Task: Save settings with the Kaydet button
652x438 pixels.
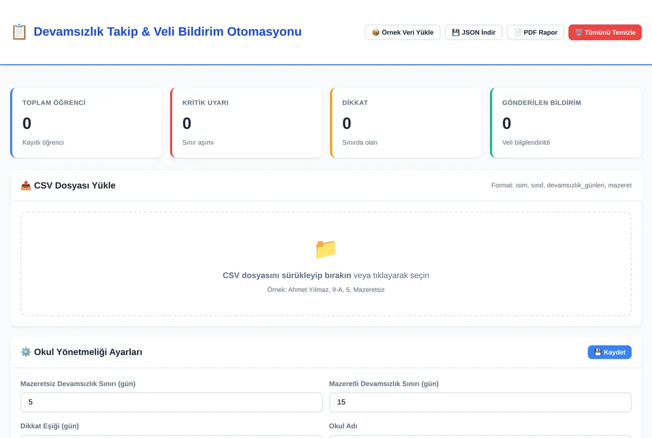Action: point(610,352)
